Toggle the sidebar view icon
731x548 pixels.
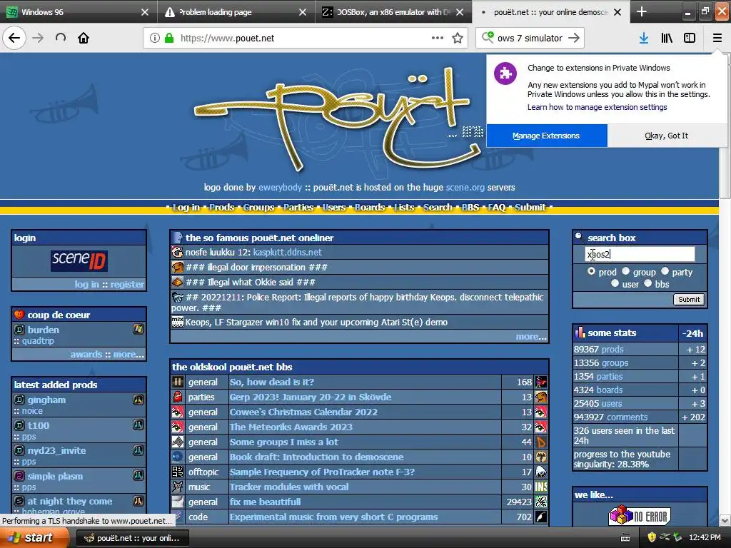690,39
